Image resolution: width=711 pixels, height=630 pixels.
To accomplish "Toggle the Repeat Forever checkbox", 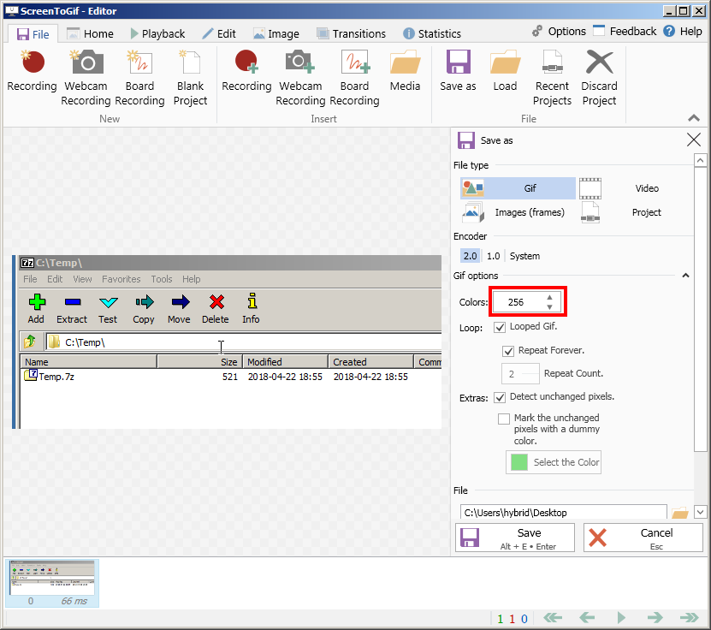I will click(x=508, y=351).
